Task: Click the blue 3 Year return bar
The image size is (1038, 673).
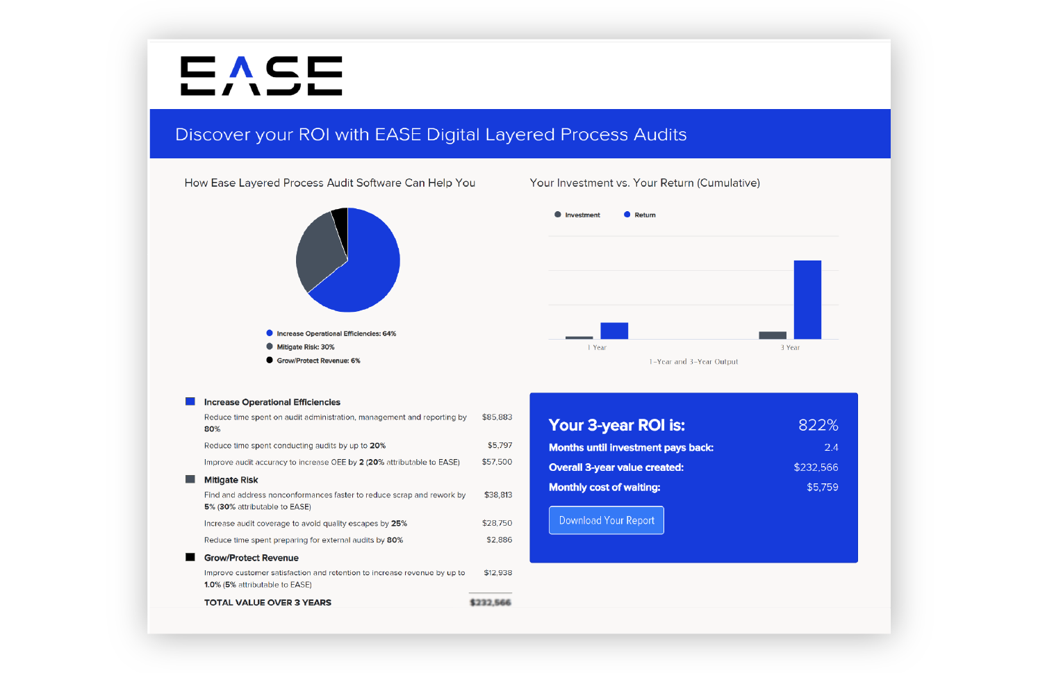Action: 807,299
